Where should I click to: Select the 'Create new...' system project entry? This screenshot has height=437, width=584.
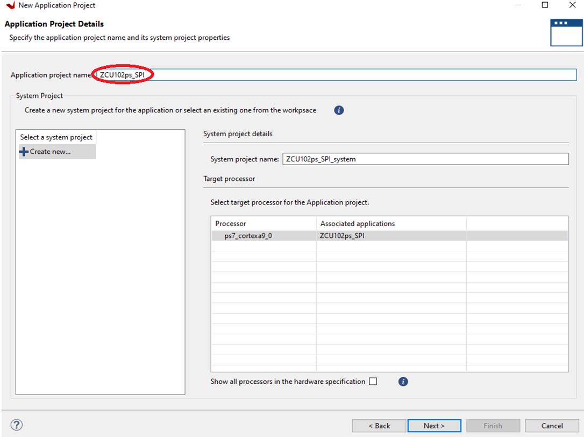tap(49, 152)
